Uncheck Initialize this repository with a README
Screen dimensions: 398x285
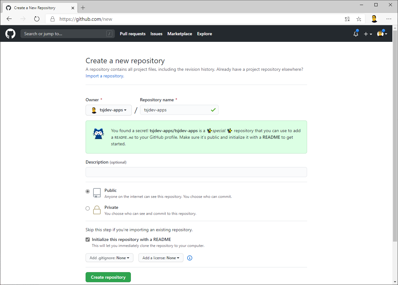coord(88,239)
